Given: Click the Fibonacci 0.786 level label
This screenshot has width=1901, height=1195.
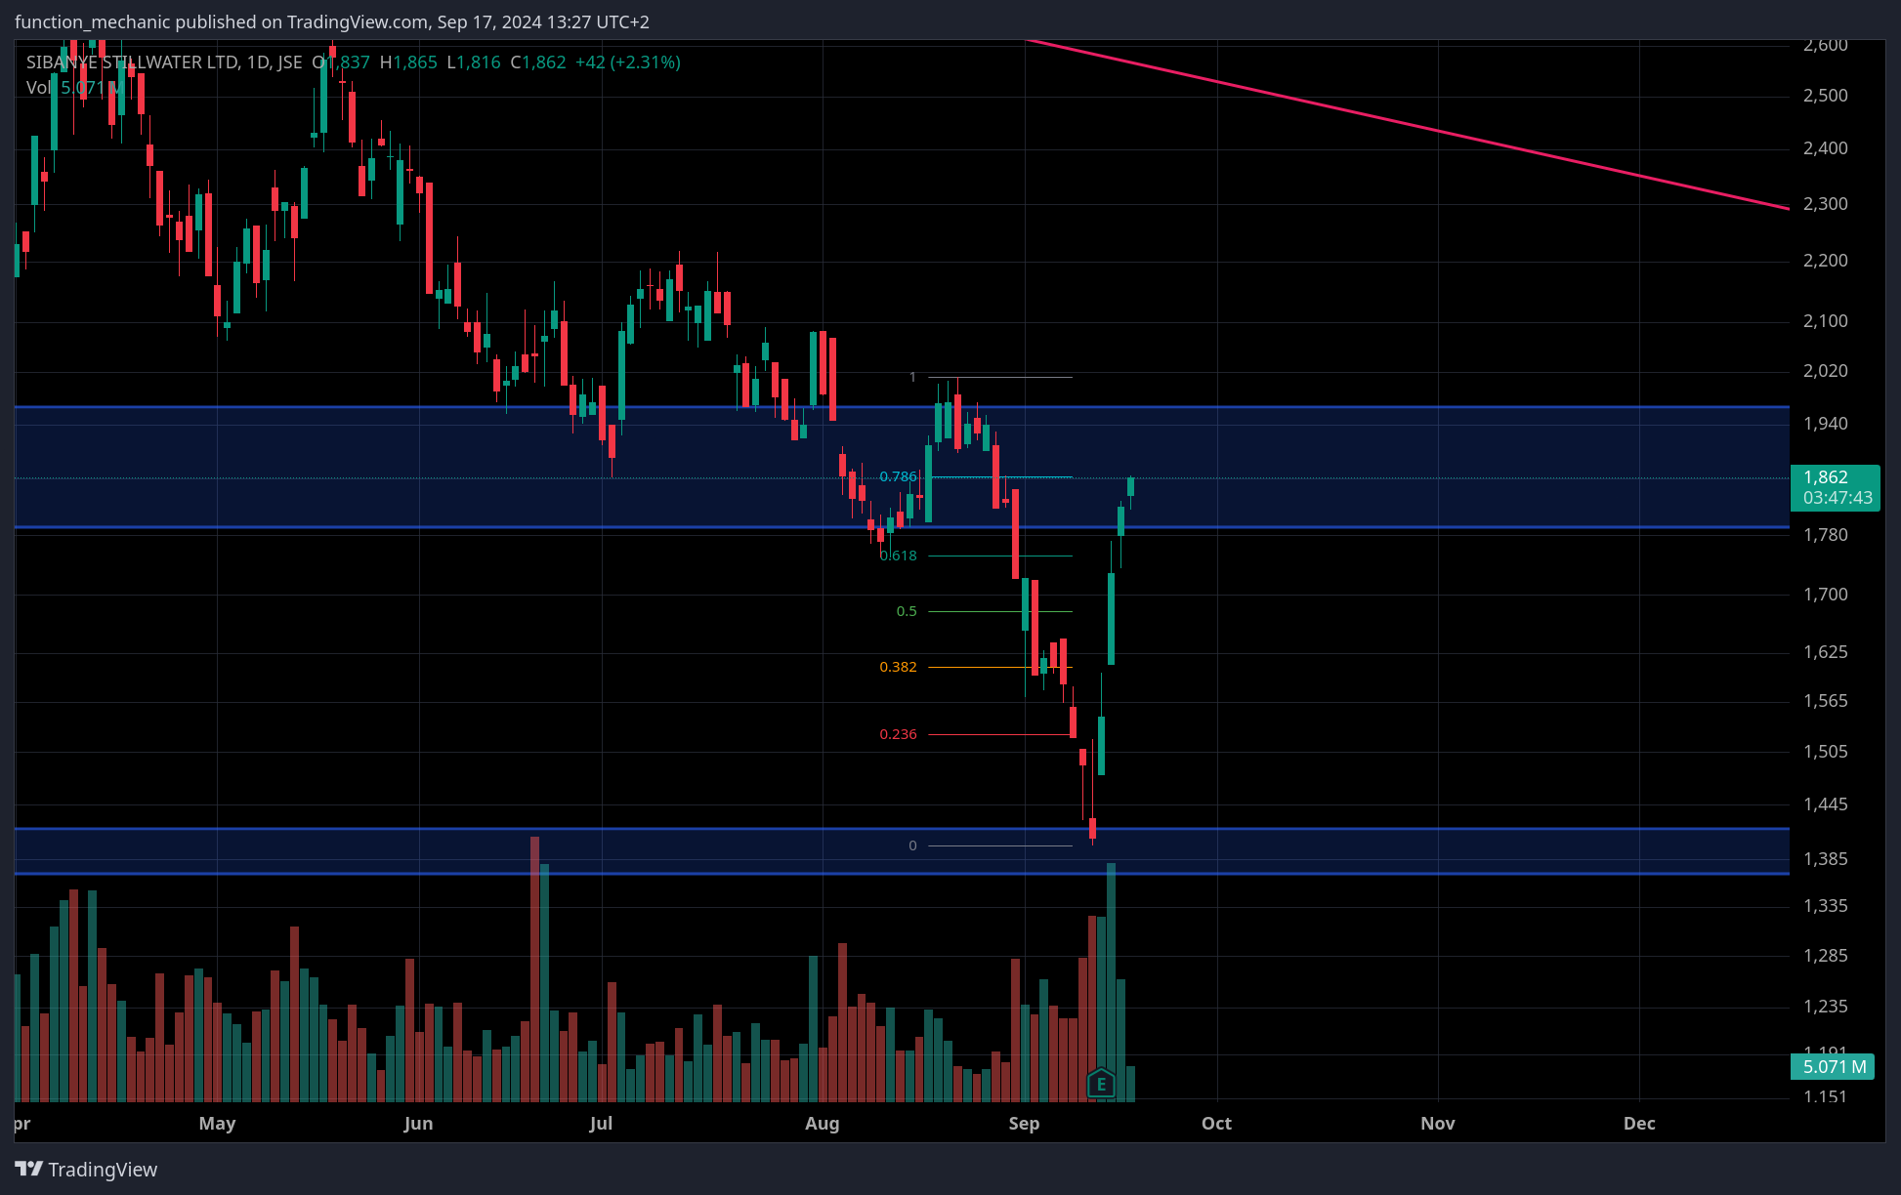Looking at the screenshot, I should click(x=898, y=476).
